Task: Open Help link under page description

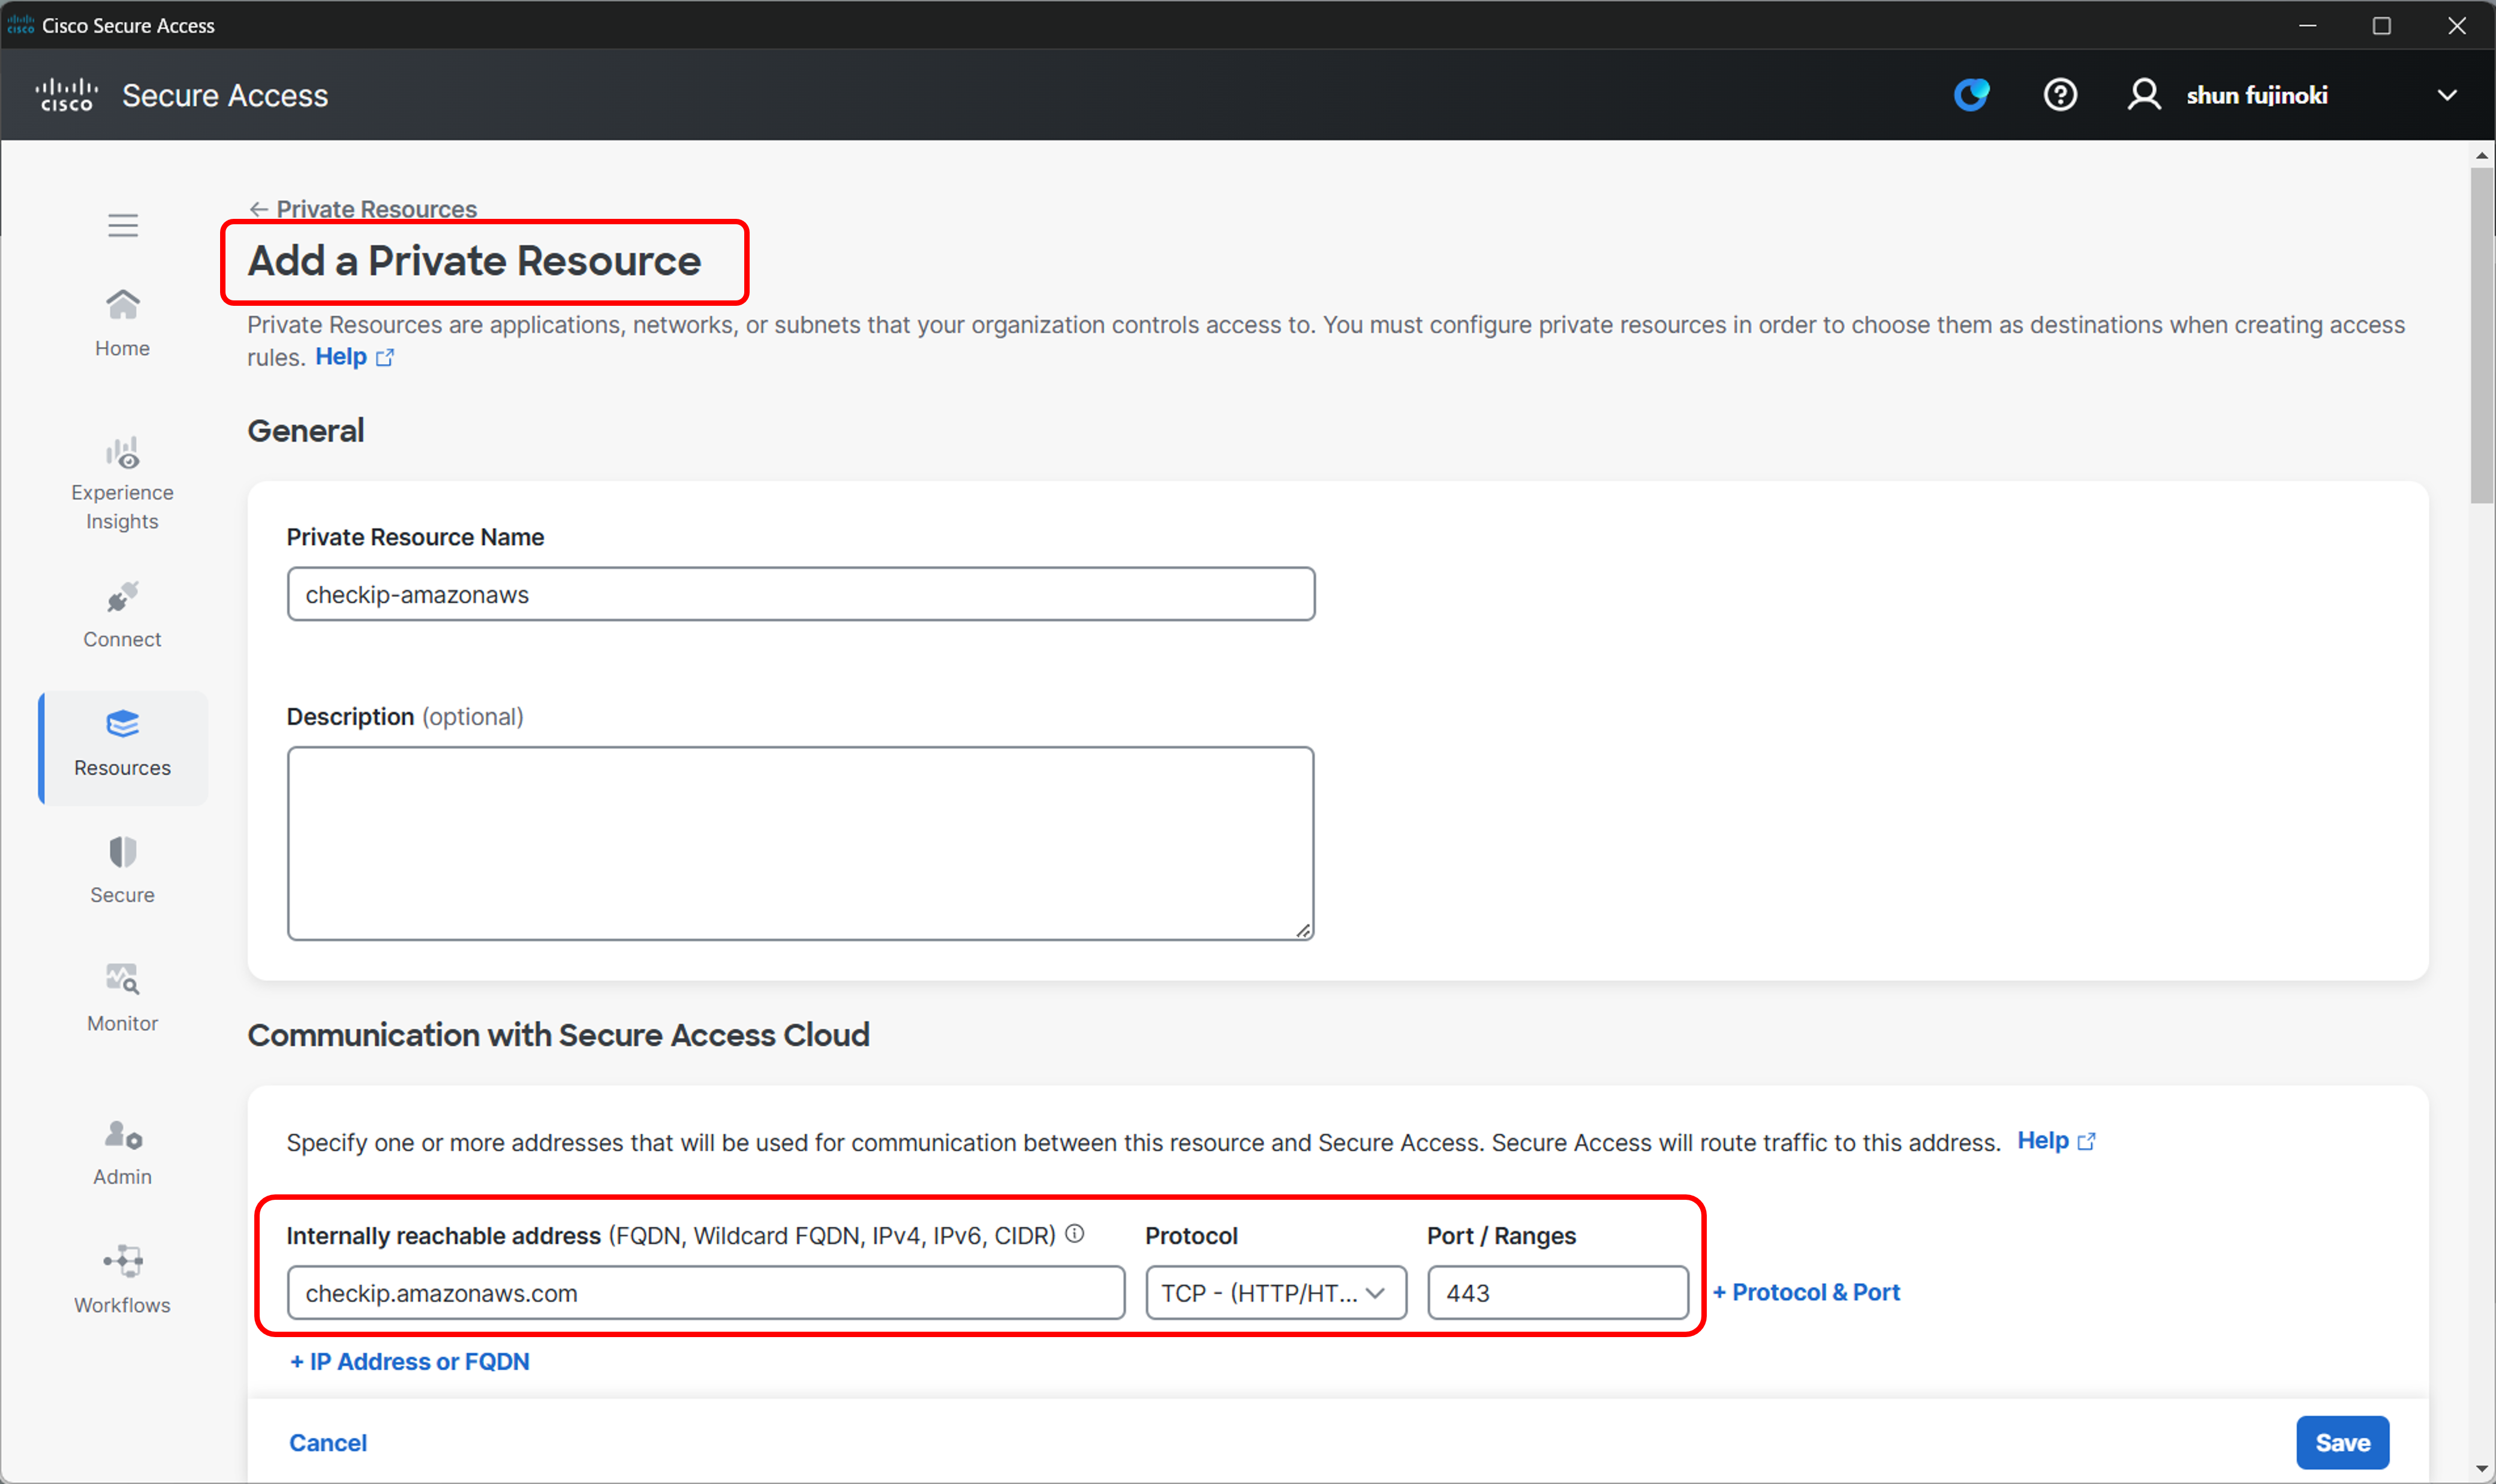Action: point(354,357)
